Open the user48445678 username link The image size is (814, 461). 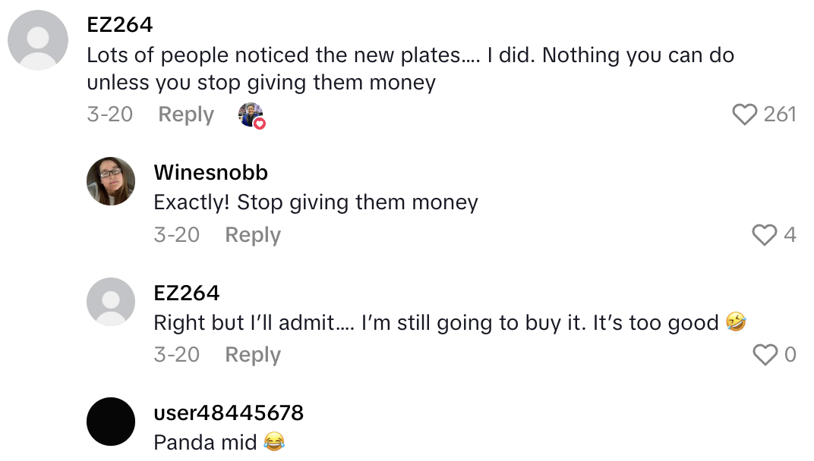pyautogui.click(x=229, y=413)
